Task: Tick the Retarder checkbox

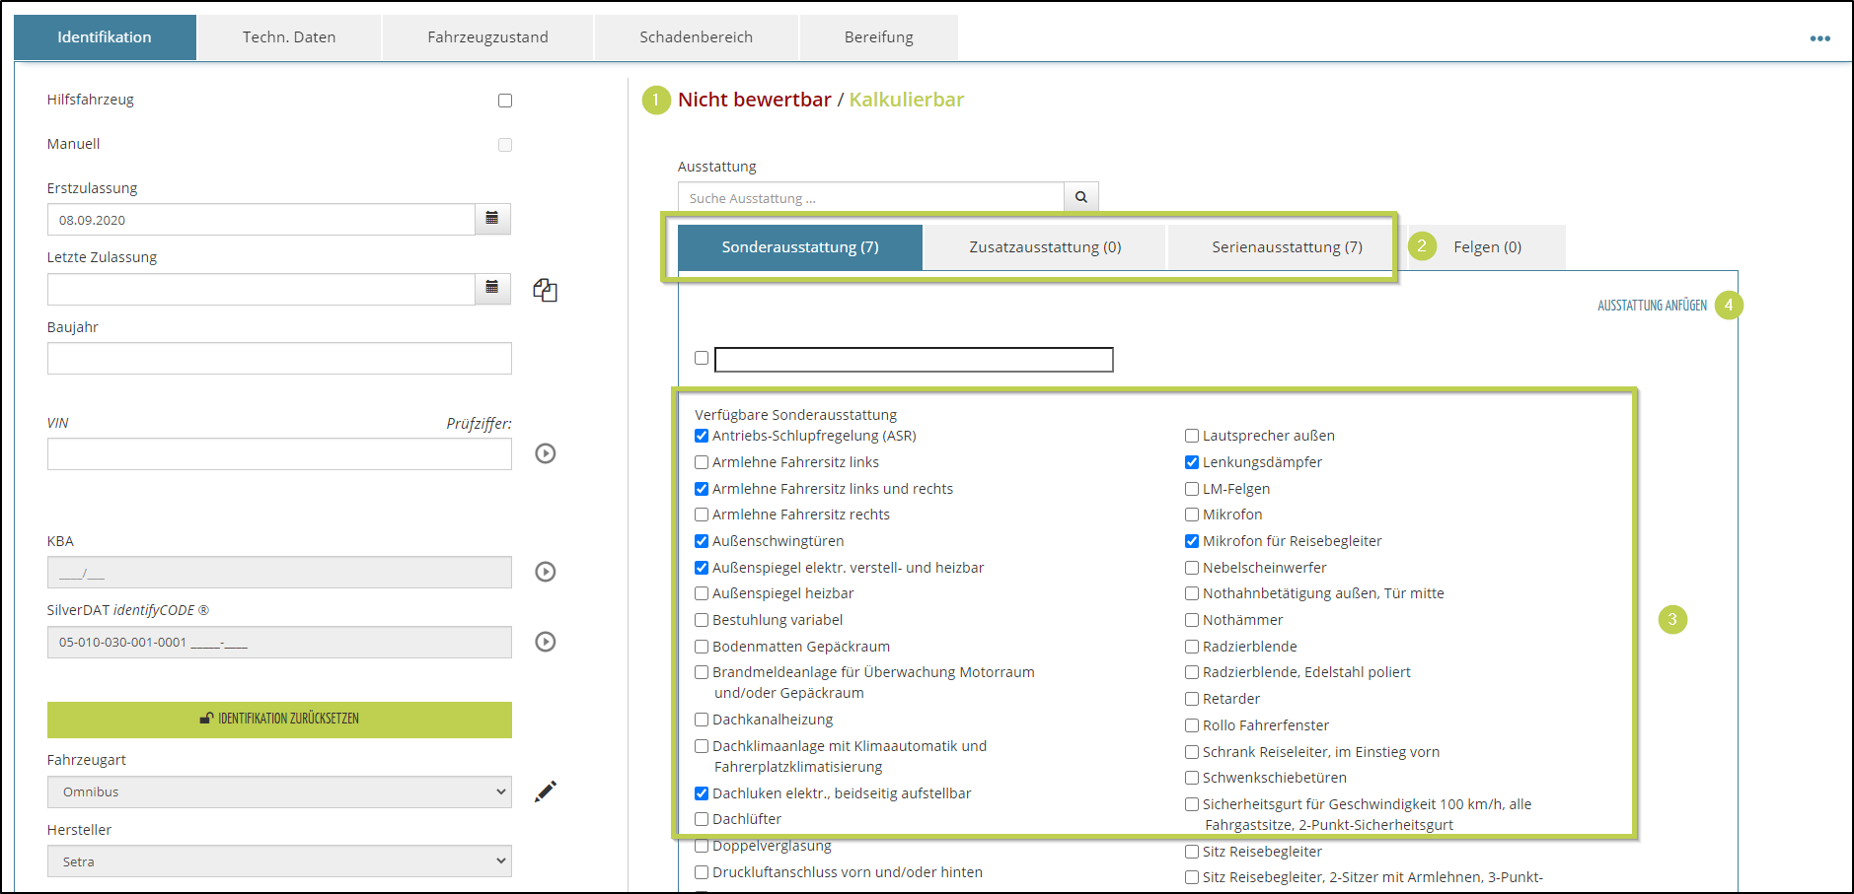Action: [1192, 699]
